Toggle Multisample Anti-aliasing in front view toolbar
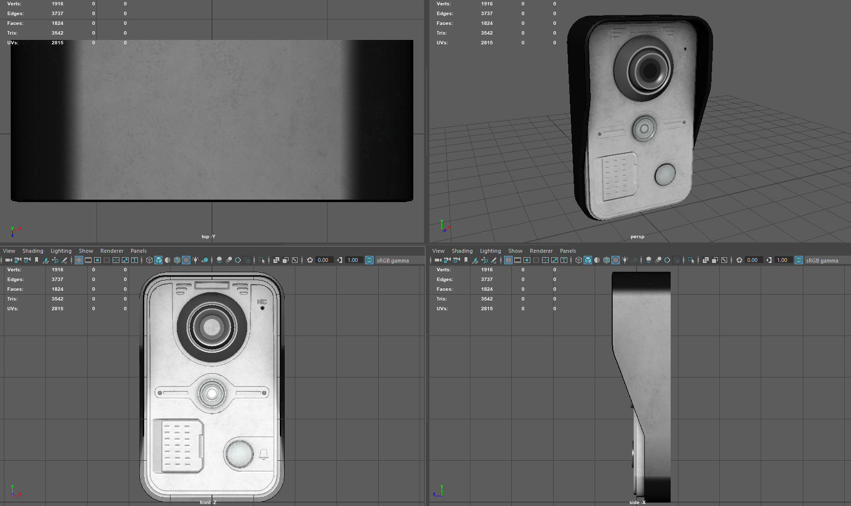The height and width of the screenshot is (506, 851). click(x=238, y=260)
